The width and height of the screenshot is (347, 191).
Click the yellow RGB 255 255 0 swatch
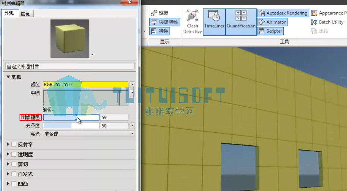pos(86,84)
